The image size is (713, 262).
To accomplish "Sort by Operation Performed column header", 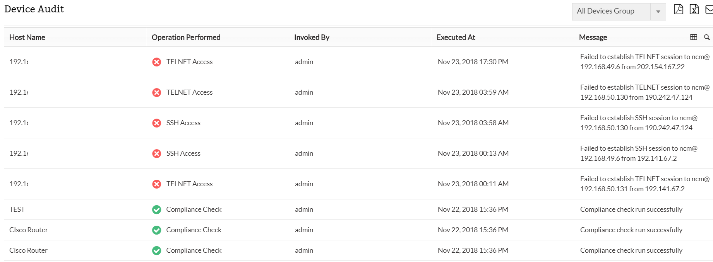I will click(186, 37).
